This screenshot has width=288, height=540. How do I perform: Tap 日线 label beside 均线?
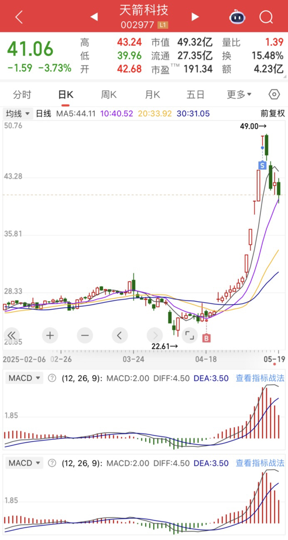pyautogui.click(x=43, y=114)
